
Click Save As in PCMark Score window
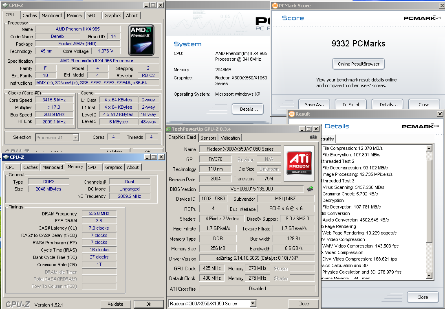(x=315, y=105)
